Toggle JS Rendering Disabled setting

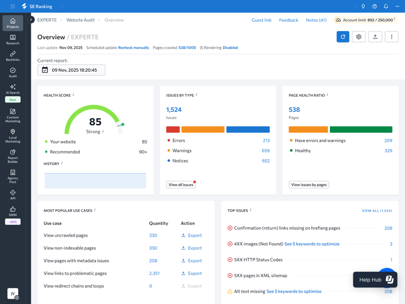point(230,48)
